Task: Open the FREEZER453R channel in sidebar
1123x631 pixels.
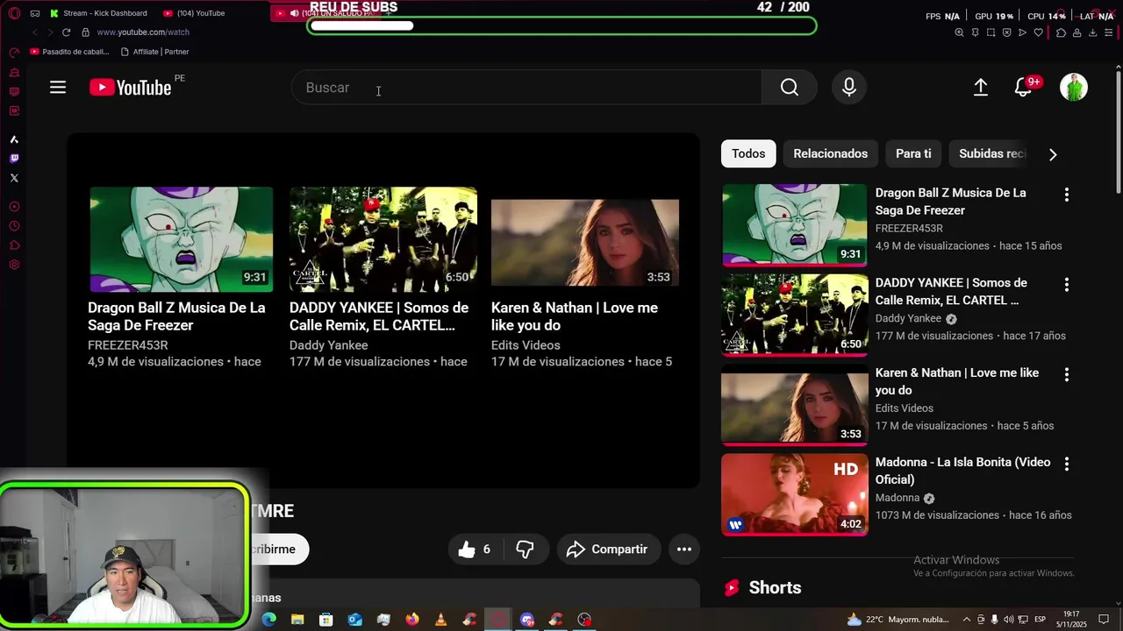Action: [909, 228]
